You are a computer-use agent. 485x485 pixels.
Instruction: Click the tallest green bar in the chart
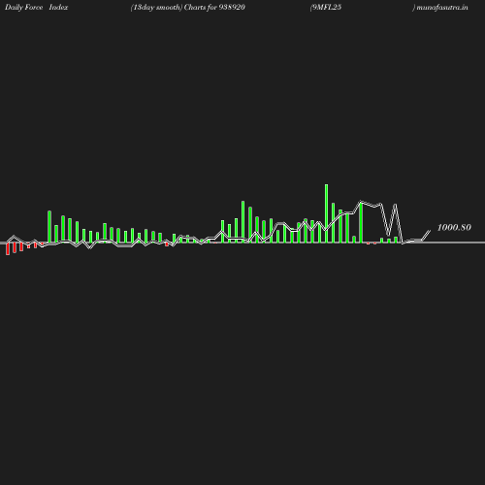[x=326, y=213]
